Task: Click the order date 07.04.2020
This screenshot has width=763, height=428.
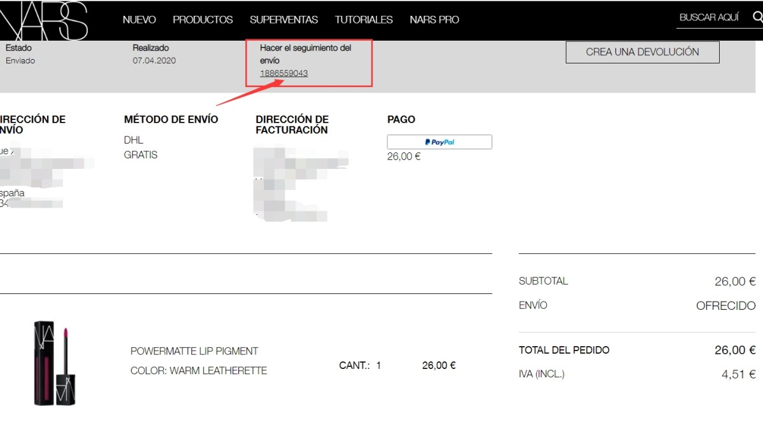Action: pyautogui.click(x=154, y=61)
